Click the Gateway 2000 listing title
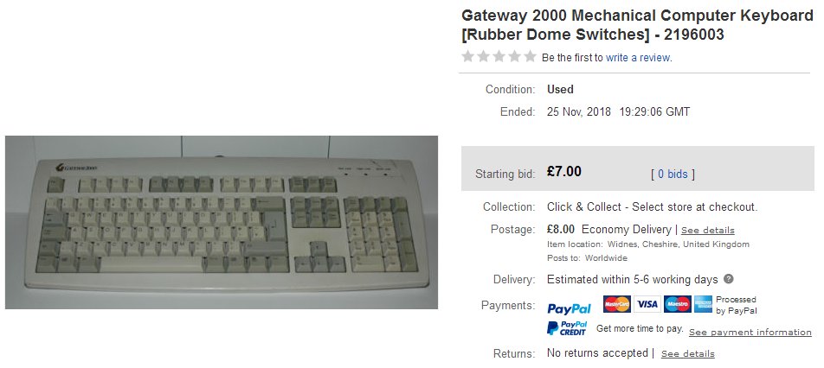824x368 pixels. 637,25
